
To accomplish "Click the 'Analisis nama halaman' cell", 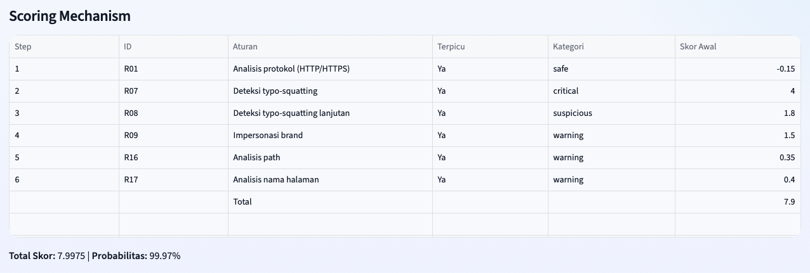I will click(x=330, y=180).
